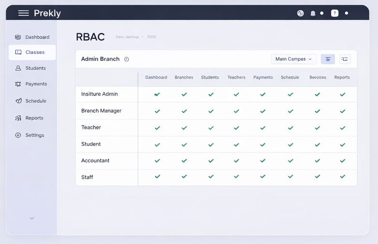Click the notification bell icon
The image size is (378, 244).
tap(313, 14)
